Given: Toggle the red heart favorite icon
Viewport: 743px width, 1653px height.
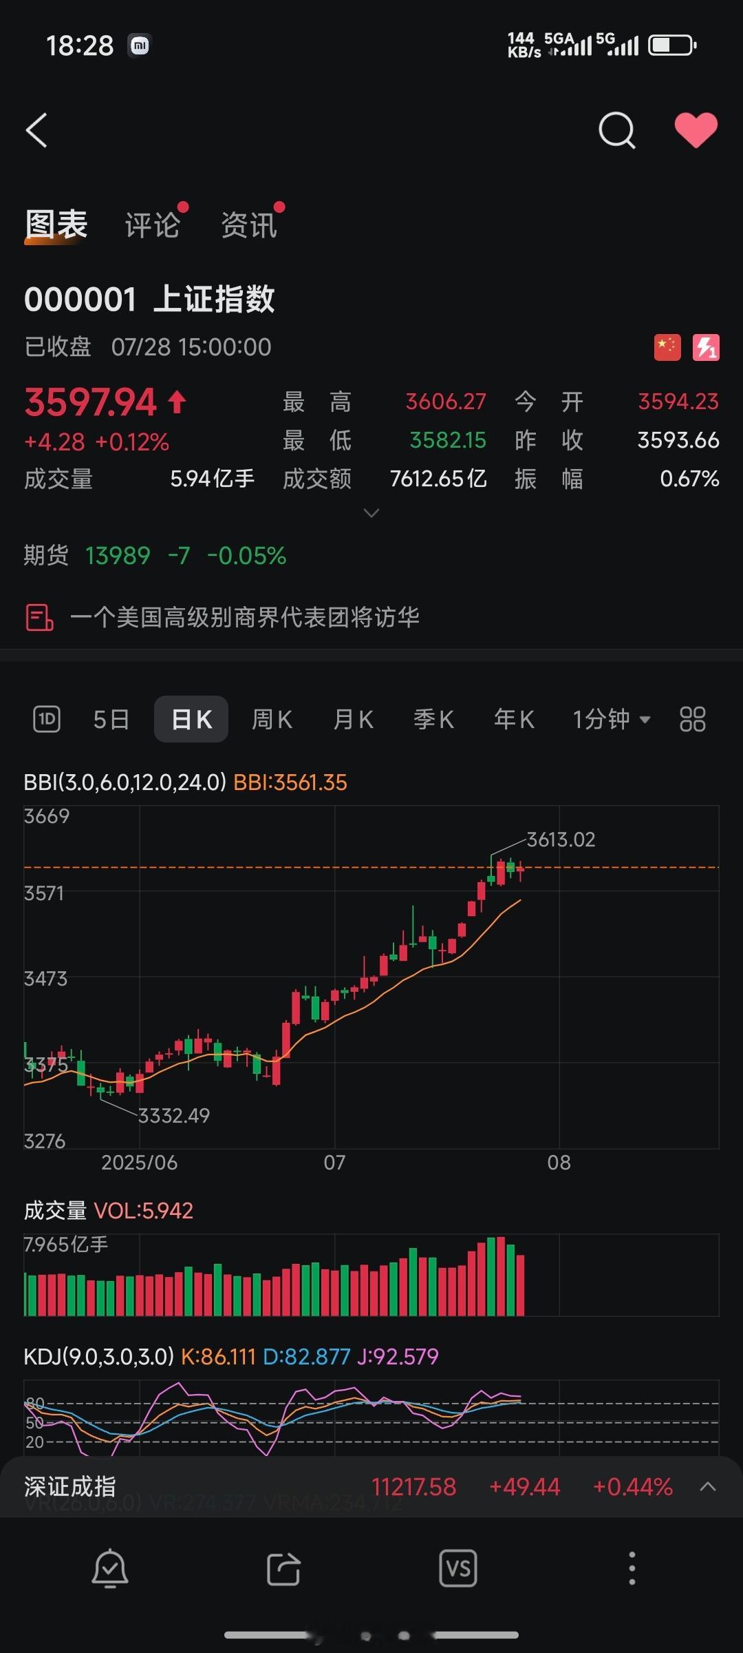Looking at the screenshot, I should 696,129.
